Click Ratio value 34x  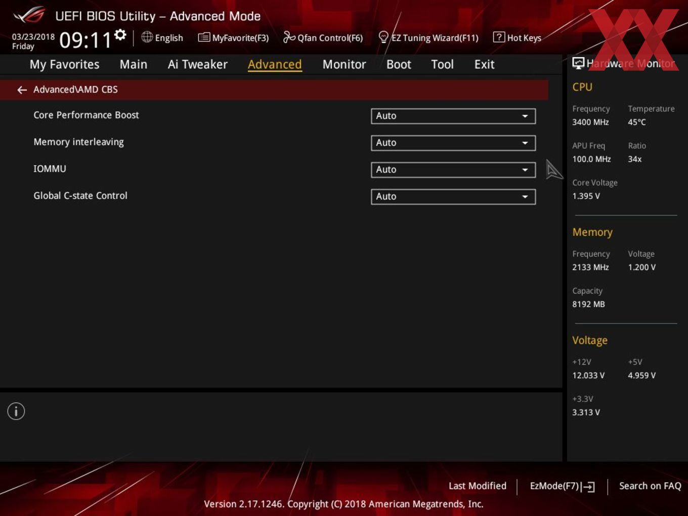click(x=634, y=159)
